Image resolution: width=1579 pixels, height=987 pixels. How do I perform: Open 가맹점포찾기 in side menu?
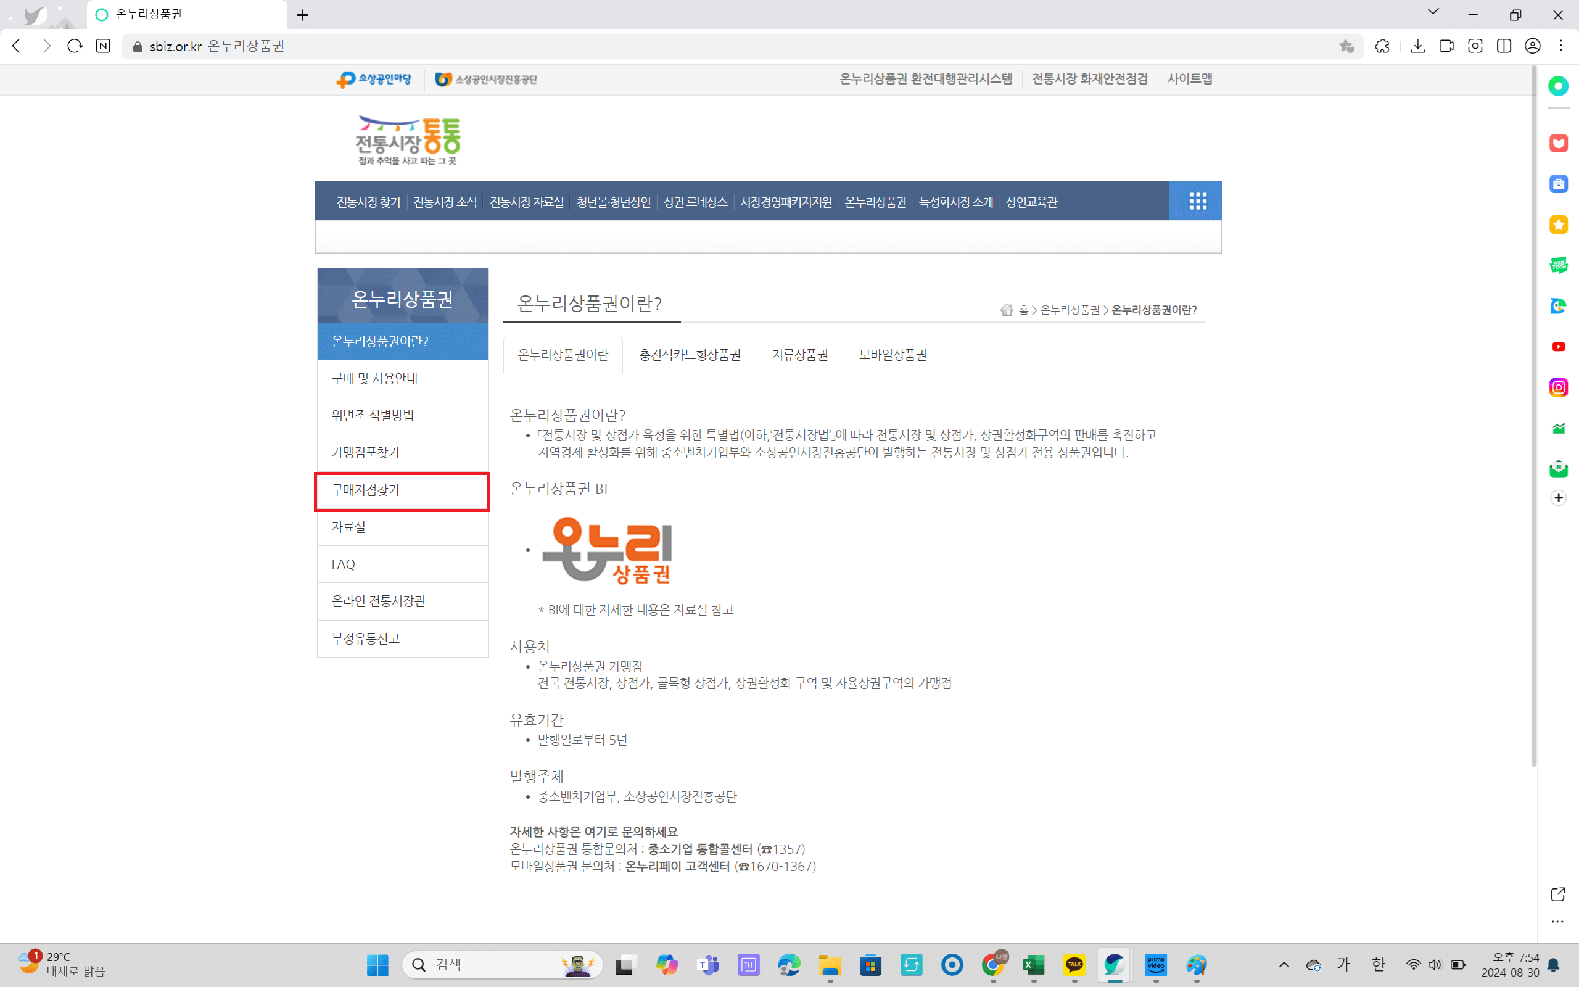pyautogui.click(x=403, y=452)
